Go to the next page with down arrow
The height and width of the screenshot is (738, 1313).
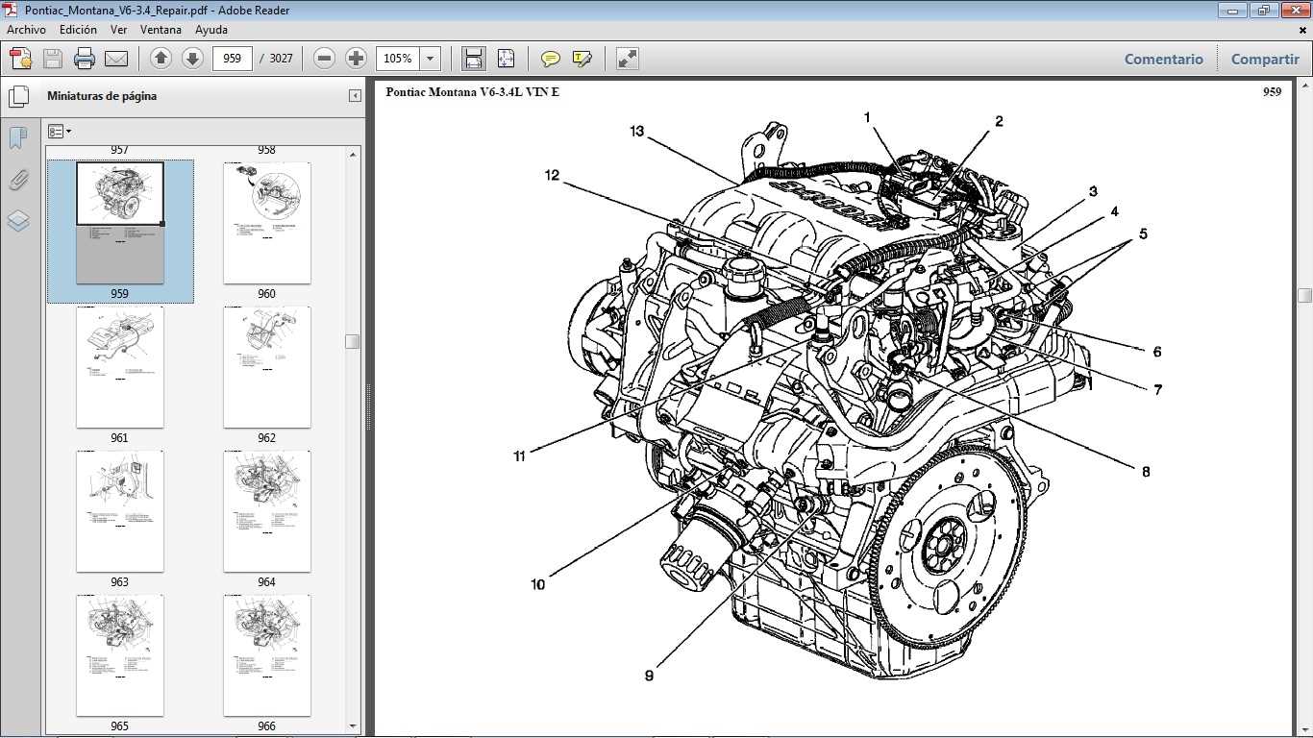tap(192, 59)
